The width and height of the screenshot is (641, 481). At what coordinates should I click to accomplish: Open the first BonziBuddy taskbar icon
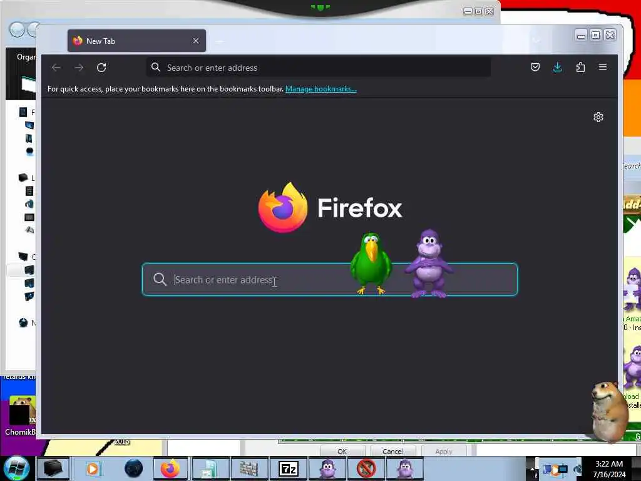click(328, 468)
